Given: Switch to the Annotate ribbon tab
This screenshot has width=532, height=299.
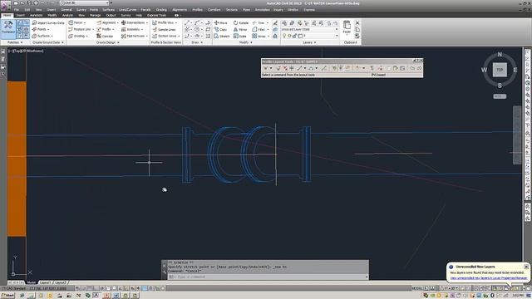Looking at the screenshot, I should (x=36, y=15).
